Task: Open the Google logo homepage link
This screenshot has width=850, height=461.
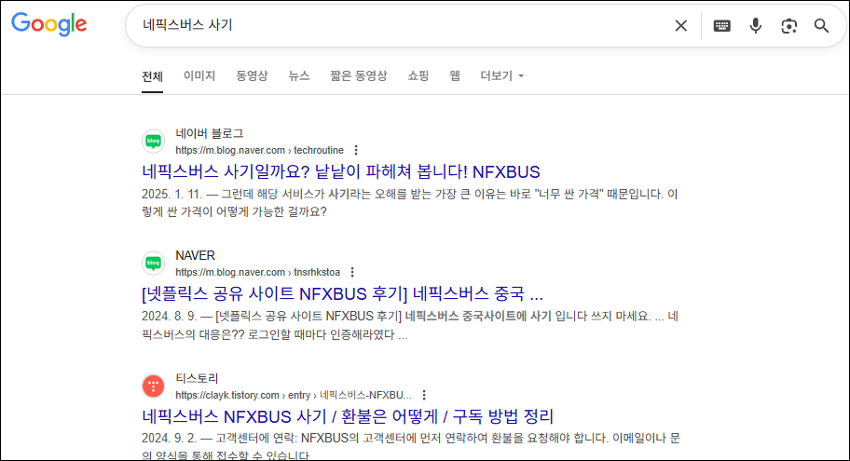Action: tap(48, 24)
